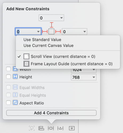
Task: Toggle the left red spacing strut
Action: [45, 32]
